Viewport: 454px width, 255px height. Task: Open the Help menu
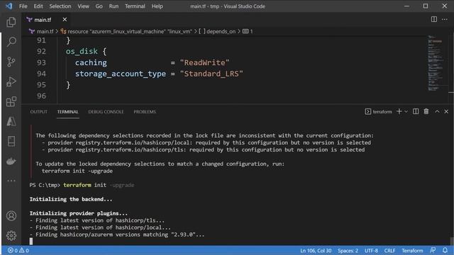(x=157, y=6)
